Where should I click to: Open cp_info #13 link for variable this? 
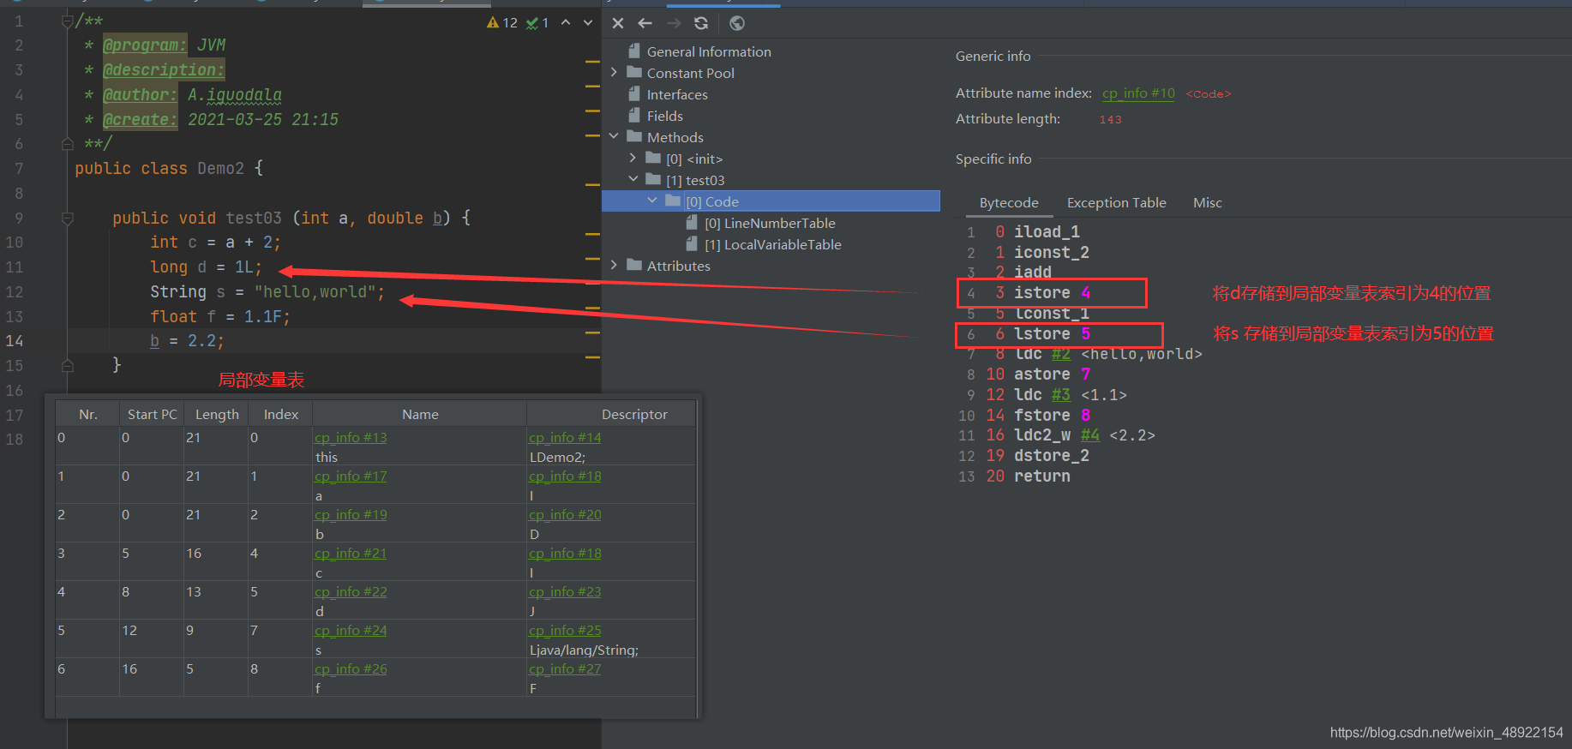(351, 438)
